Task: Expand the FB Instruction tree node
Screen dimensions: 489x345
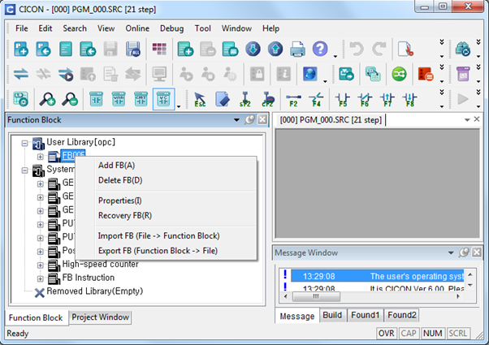Action: pyautogui.click(x=41, y=278)
